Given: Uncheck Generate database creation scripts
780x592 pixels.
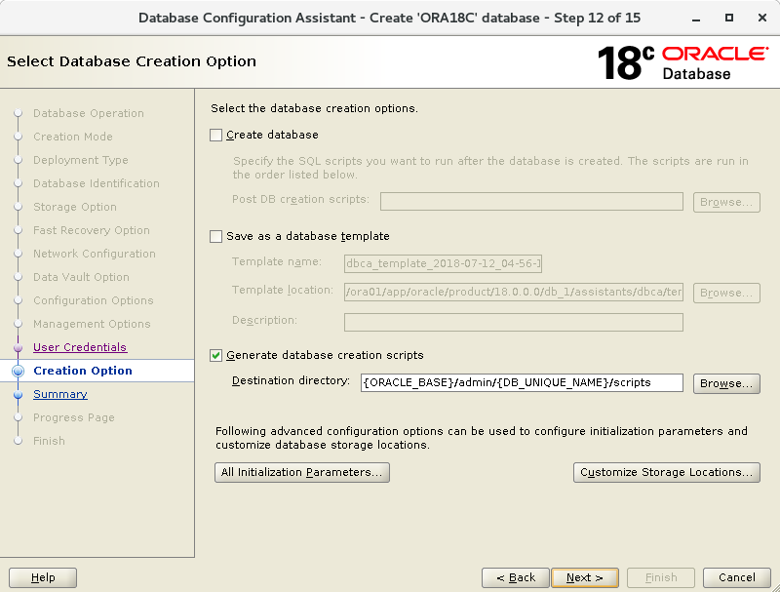Looking at the screenshot, I should tap(215, 355).
